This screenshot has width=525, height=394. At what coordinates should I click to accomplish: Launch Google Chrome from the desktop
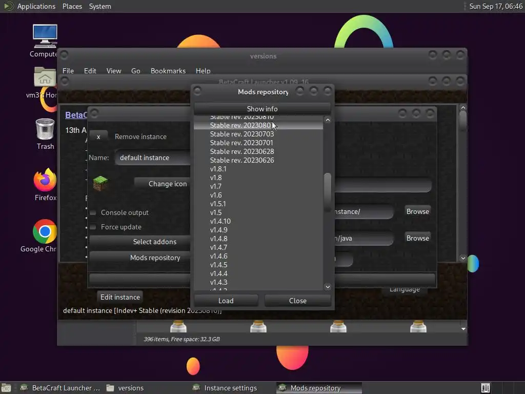tap(45, 231)
